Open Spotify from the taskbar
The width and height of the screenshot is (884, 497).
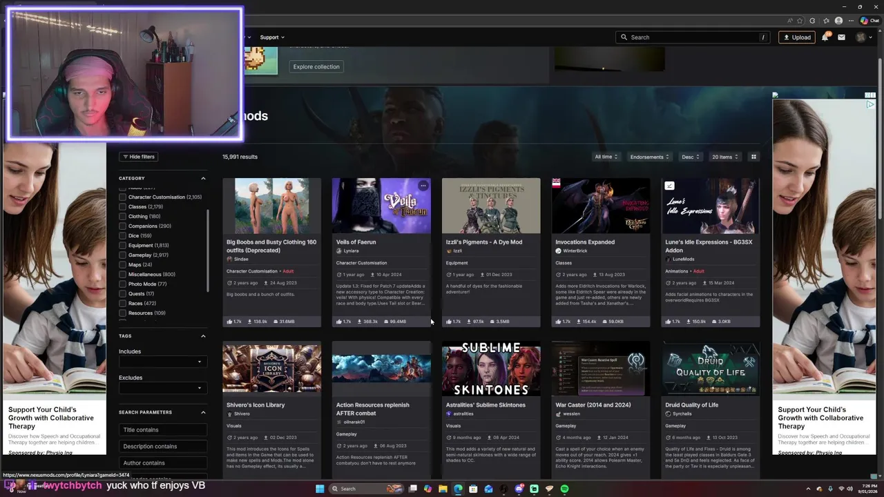point(564,489)
